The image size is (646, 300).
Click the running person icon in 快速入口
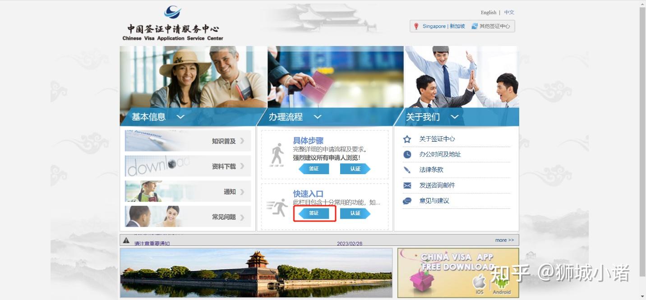tap(277, 208)
